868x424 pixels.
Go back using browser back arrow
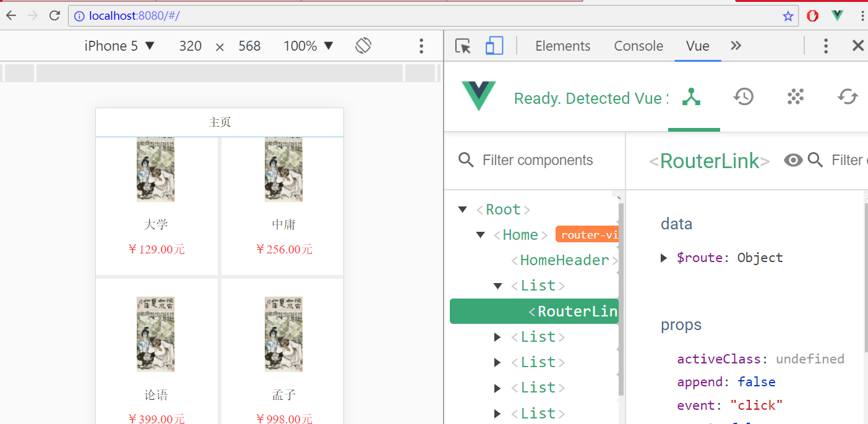12,16
